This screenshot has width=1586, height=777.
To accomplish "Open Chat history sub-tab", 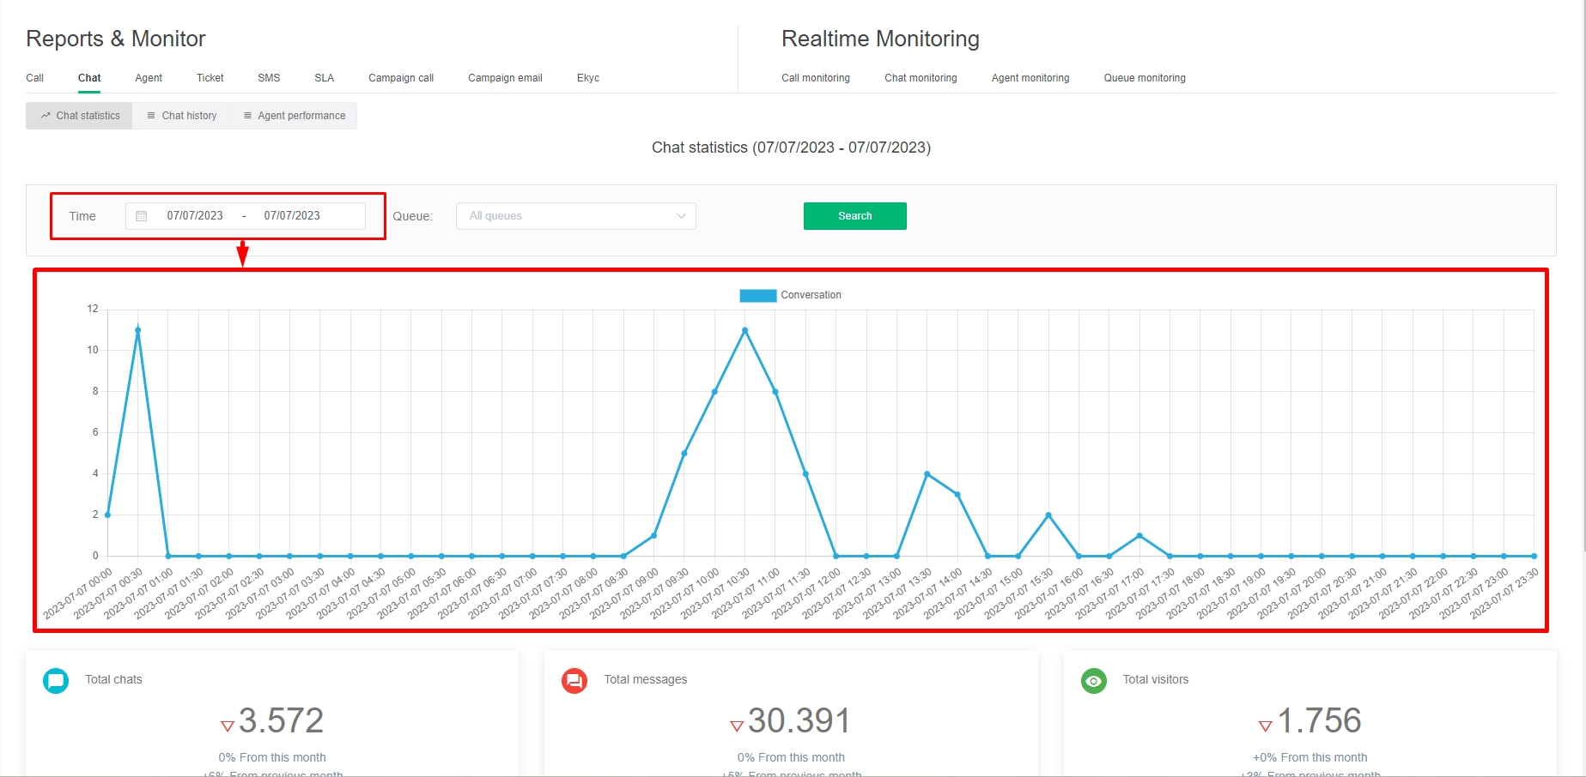I will (x=181, y=116).
